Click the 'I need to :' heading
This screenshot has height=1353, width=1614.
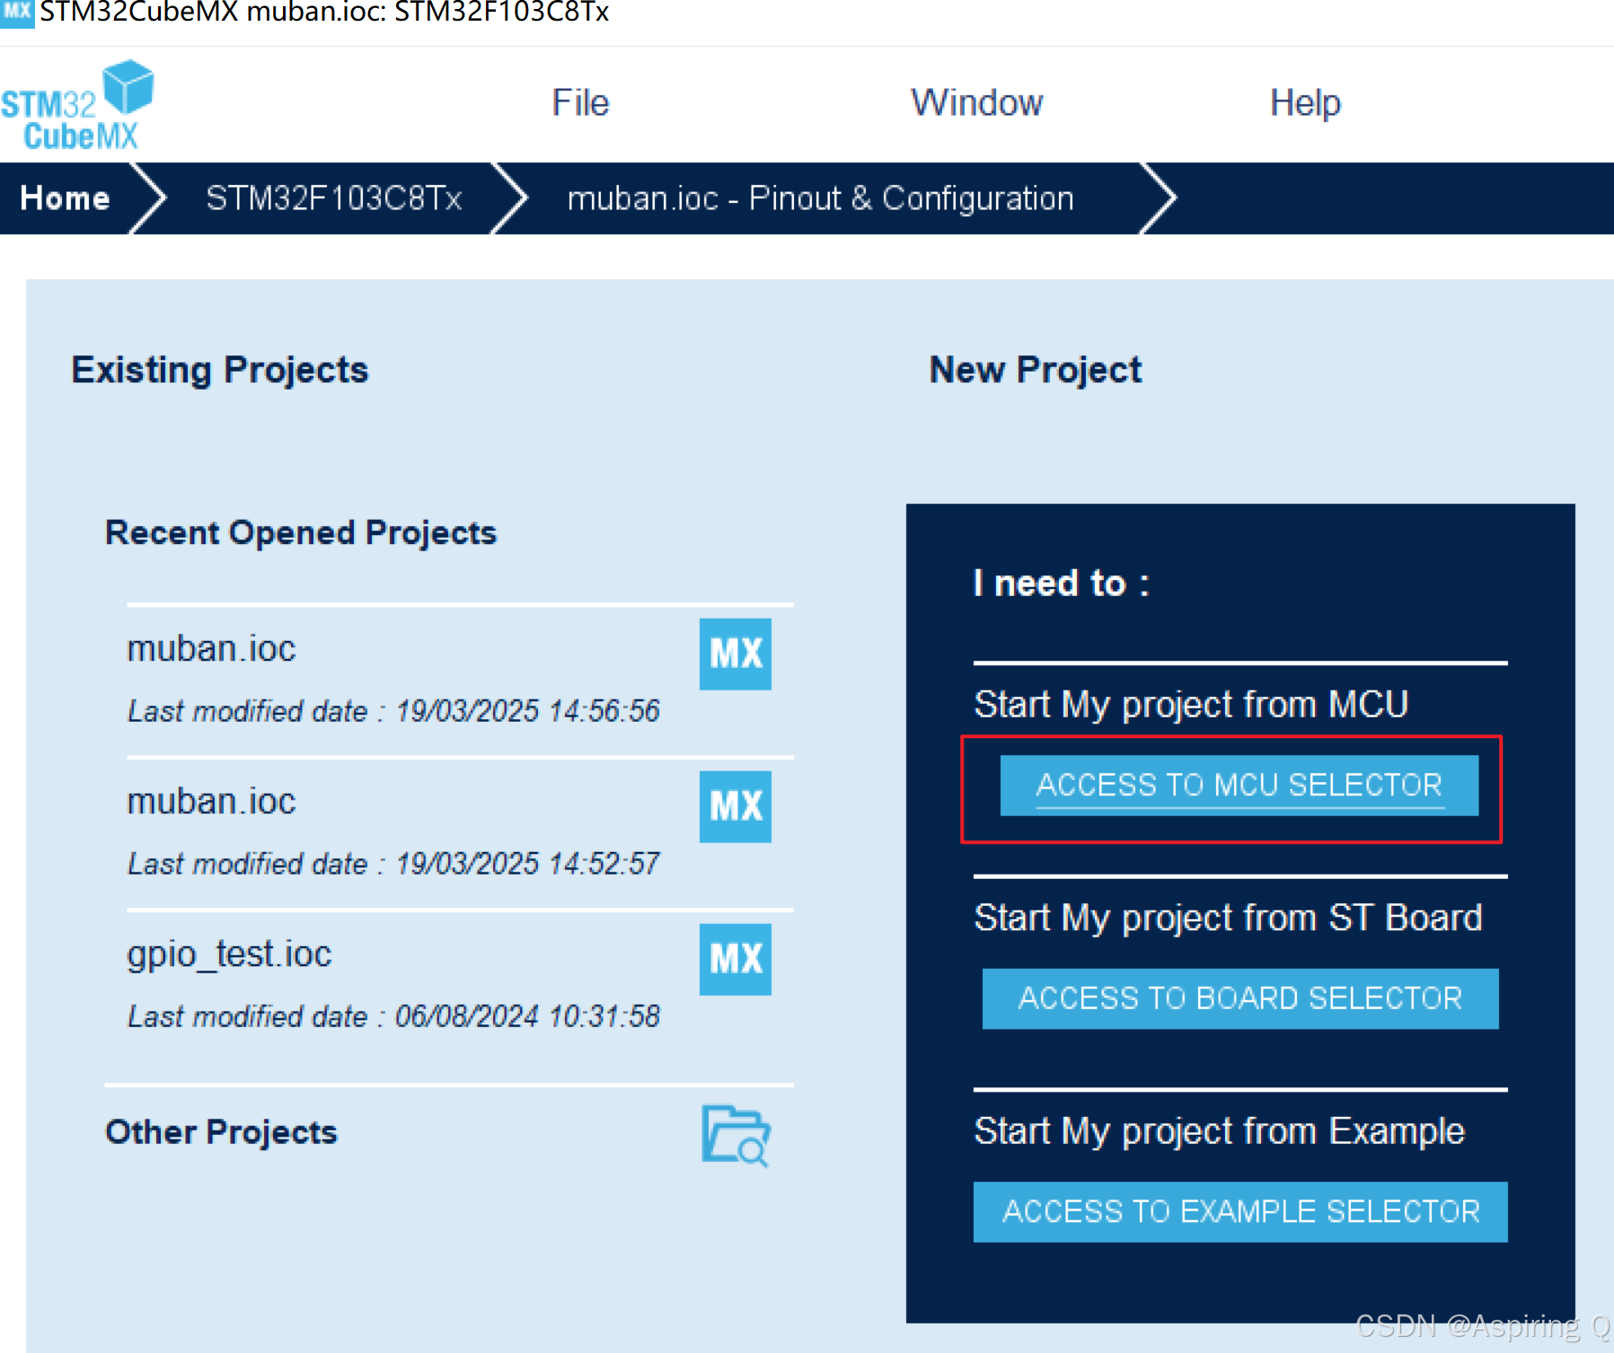click(1062, 584)
